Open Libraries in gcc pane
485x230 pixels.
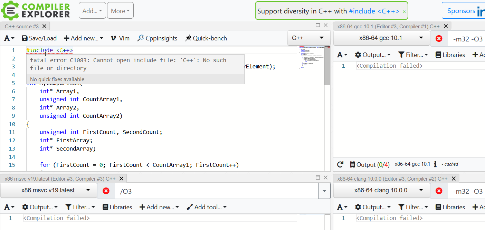click(450, 55)
